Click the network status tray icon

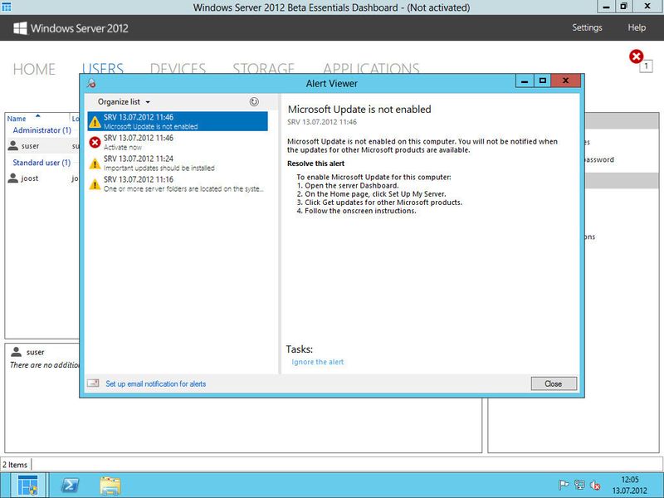point(579,485)
